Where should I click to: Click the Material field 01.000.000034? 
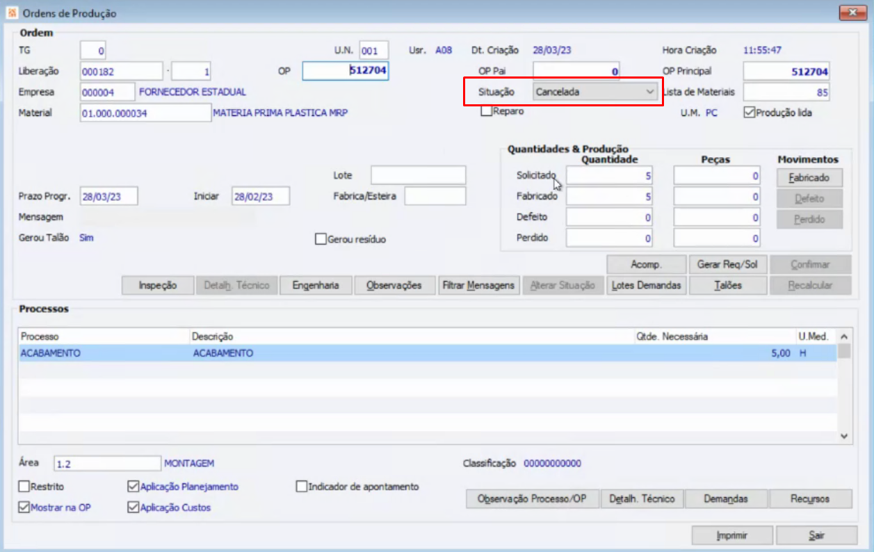145,113
